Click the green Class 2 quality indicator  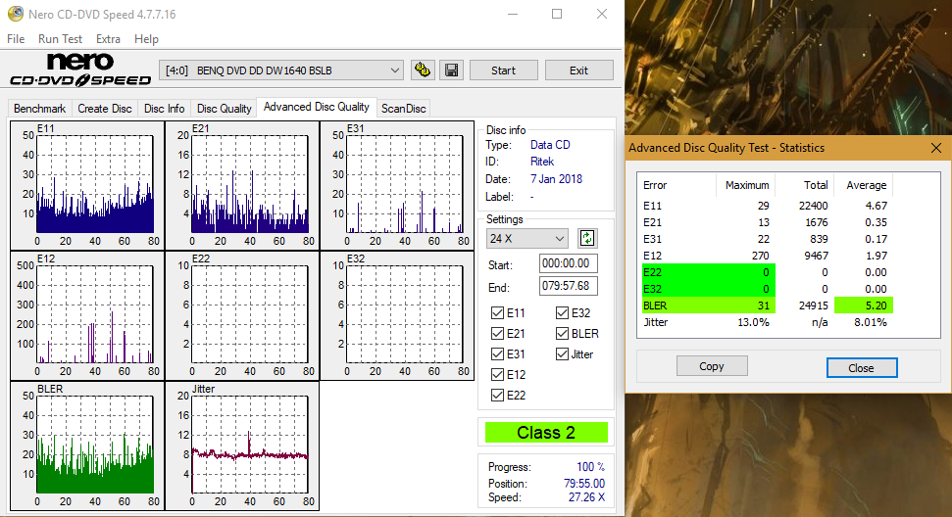[546, 433]
